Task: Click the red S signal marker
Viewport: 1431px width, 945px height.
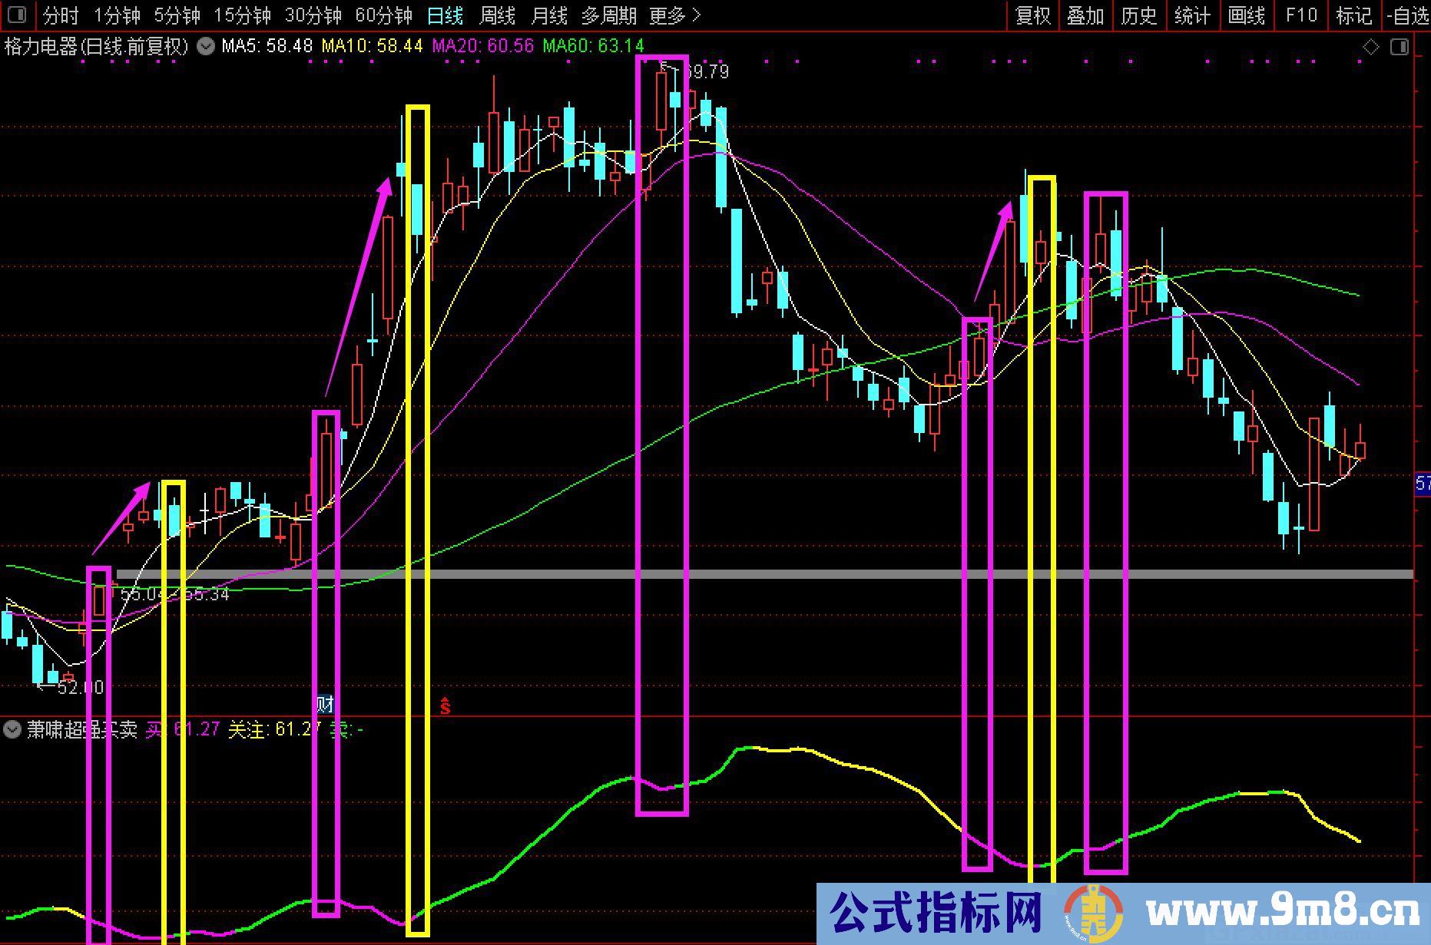Action: coord(446,705)
